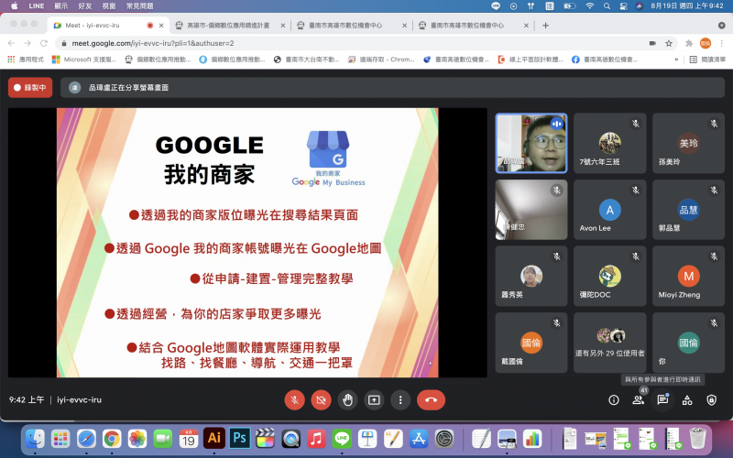733x458 pixels.
Task: Unmute the microphone in Meet controls
Action: (x=294, y=400)
